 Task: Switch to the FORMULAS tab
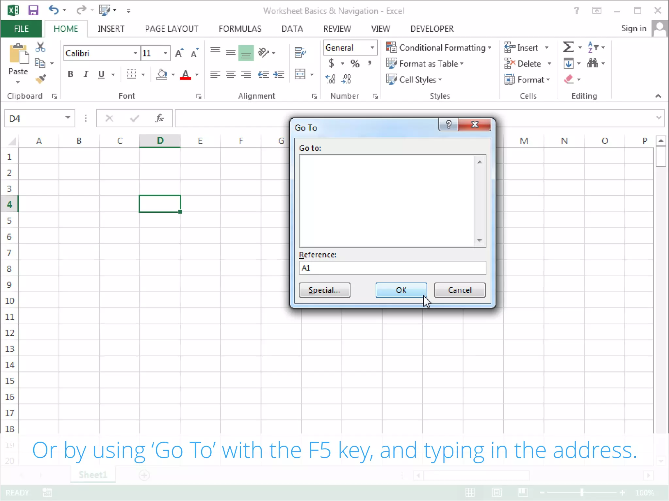pos(240,29)
